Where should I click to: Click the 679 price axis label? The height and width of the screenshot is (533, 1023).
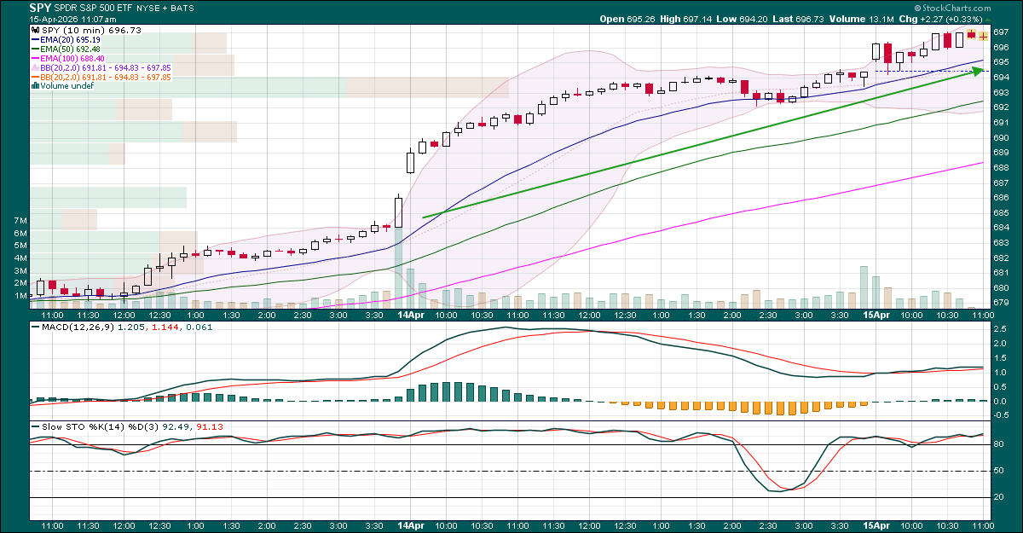[x=1001, y=303]
